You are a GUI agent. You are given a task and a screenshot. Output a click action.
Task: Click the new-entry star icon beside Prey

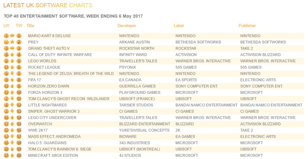click(x=13, y=42)
